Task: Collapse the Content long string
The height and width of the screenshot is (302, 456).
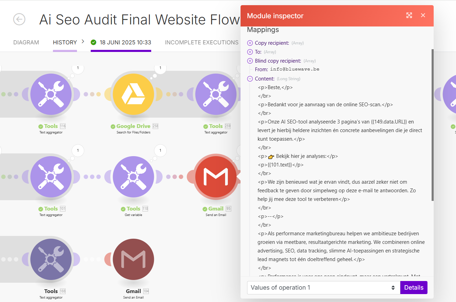Action: click(x=250, y=79)
